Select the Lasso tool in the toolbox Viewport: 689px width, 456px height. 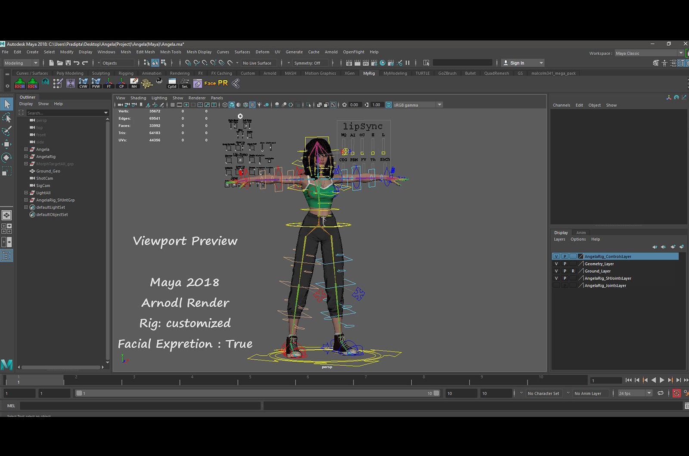tap(7, 117)
